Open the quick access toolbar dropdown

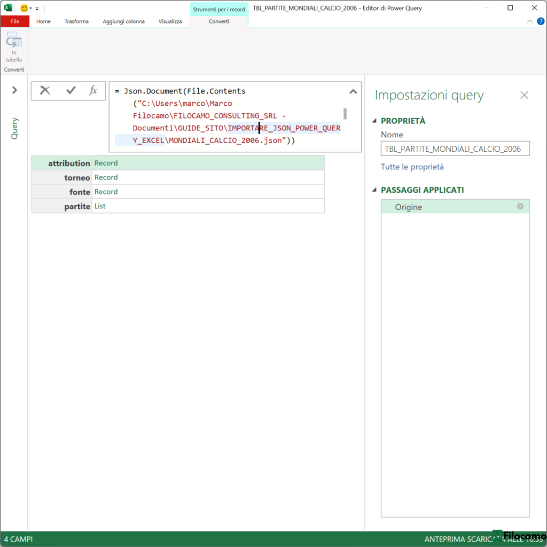point(37,9)
